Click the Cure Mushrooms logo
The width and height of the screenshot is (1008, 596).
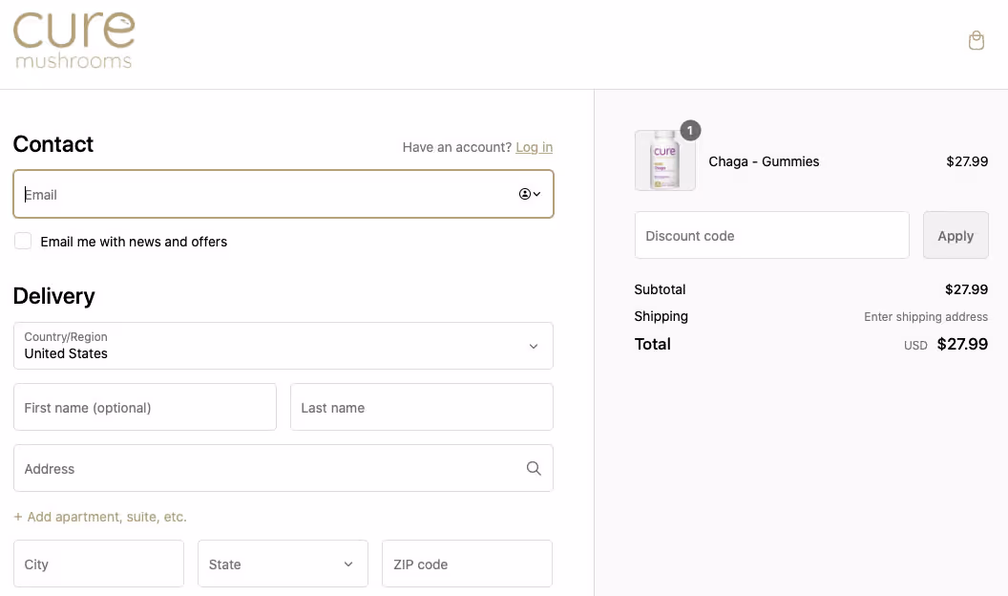click(x=73, y=40)
